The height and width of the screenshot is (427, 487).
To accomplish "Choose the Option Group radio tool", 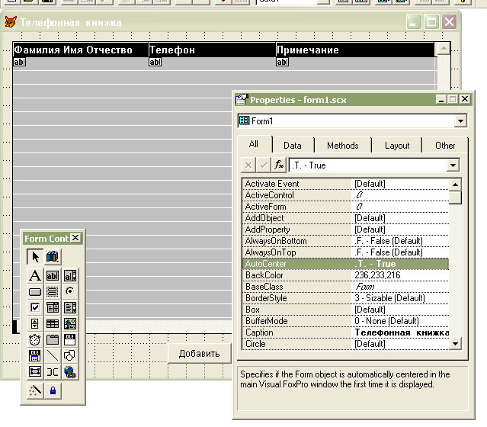I will [x=70, y=291].
